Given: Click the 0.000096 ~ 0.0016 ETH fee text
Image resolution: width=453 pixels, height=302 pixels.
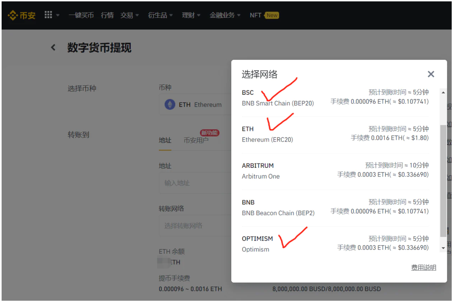Looking at the screenshot, I should click(x=190, y=289).
